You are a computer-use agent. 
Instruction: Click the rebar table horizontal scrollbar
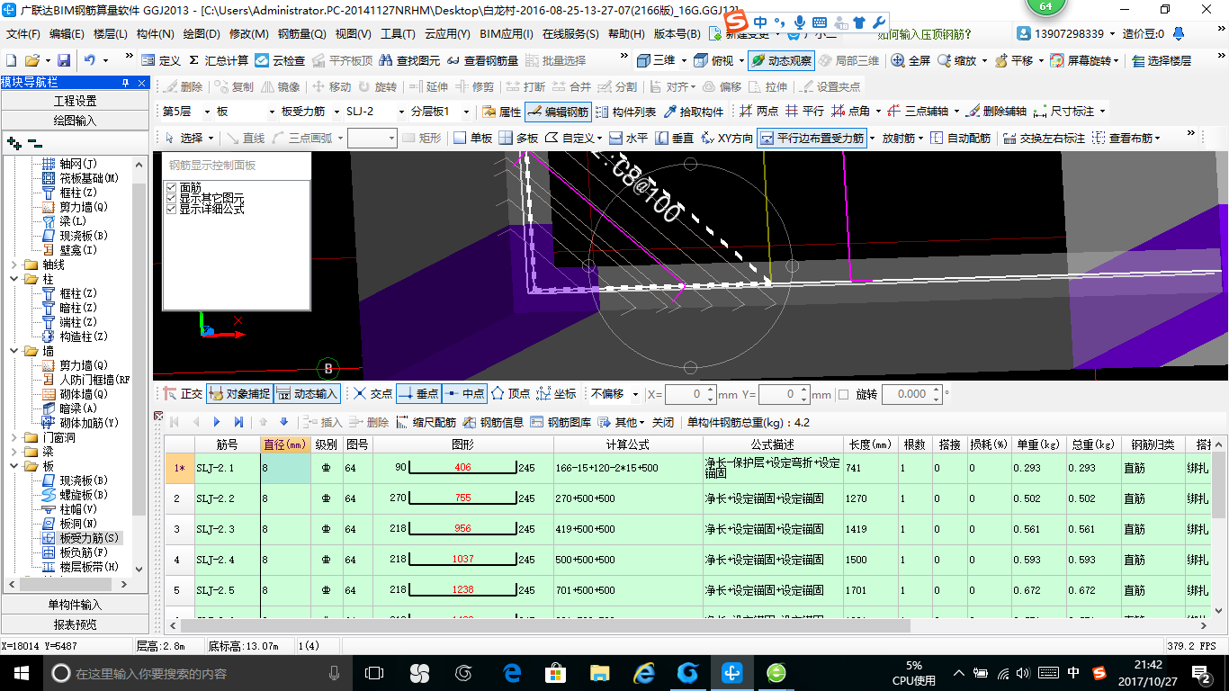544,624
